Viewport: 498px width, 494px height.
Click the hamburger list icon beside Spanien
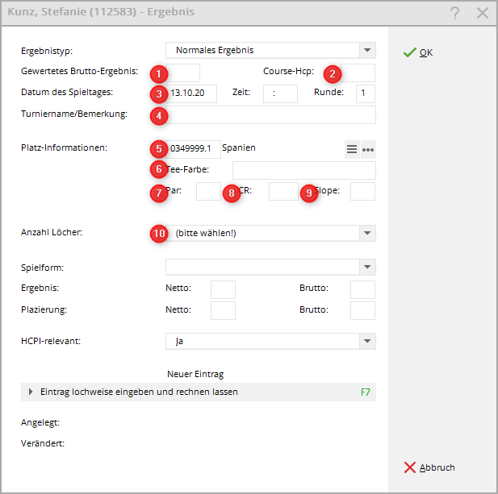[352, 149]
